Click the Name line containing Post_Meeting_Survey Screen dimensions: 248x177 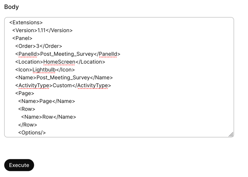click(x=64, y=78)
